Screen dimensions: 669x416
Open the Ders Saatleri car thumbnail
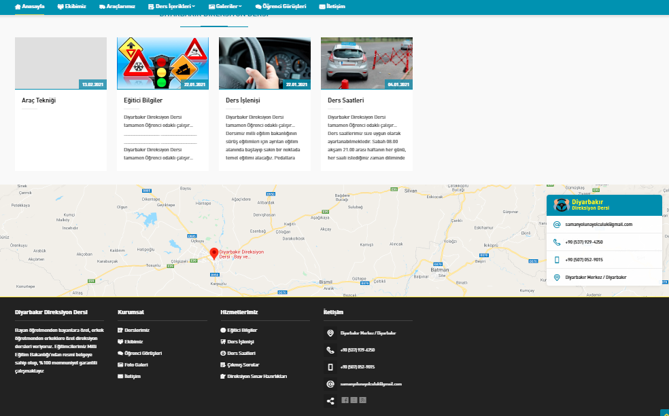click(x=366, y=63)
